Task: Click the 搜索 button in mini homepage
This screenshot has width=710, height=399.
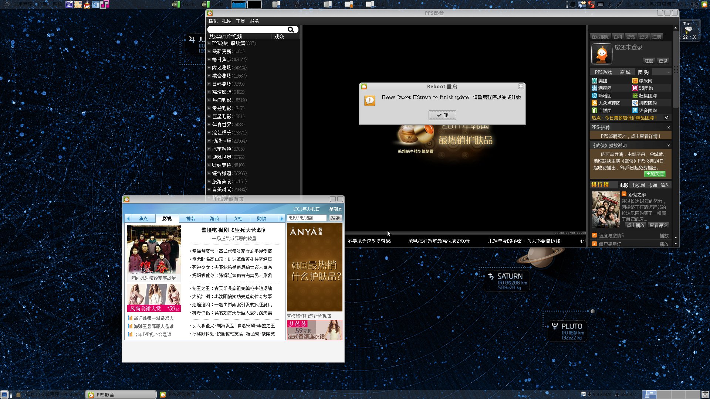Action: coord(335,218)
